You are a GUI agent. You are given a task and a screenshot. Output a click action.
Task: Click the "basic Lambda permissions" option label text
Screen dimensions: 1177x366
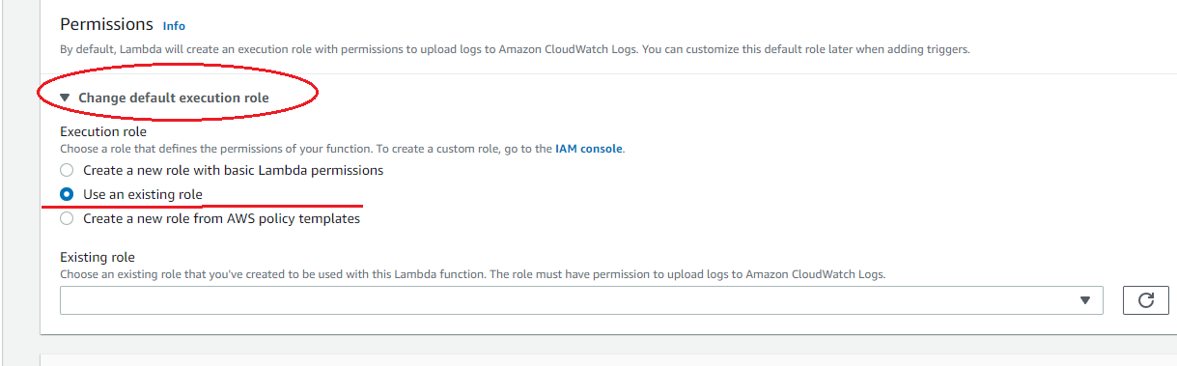307,170
